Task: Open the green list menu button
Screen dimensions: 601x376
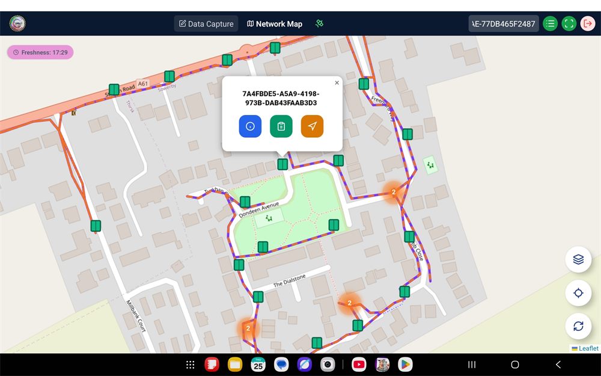Action: point(550,24)
